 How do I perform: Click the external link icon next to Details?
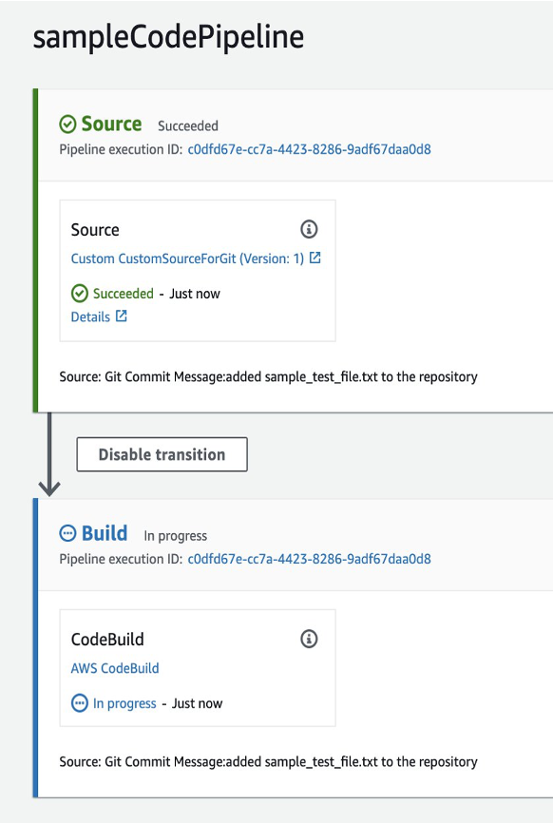tap(123, 316)
